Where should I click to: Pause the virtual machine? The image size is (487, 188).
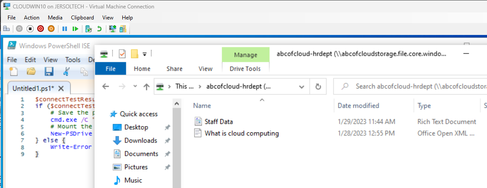click(x=65, y=29)
